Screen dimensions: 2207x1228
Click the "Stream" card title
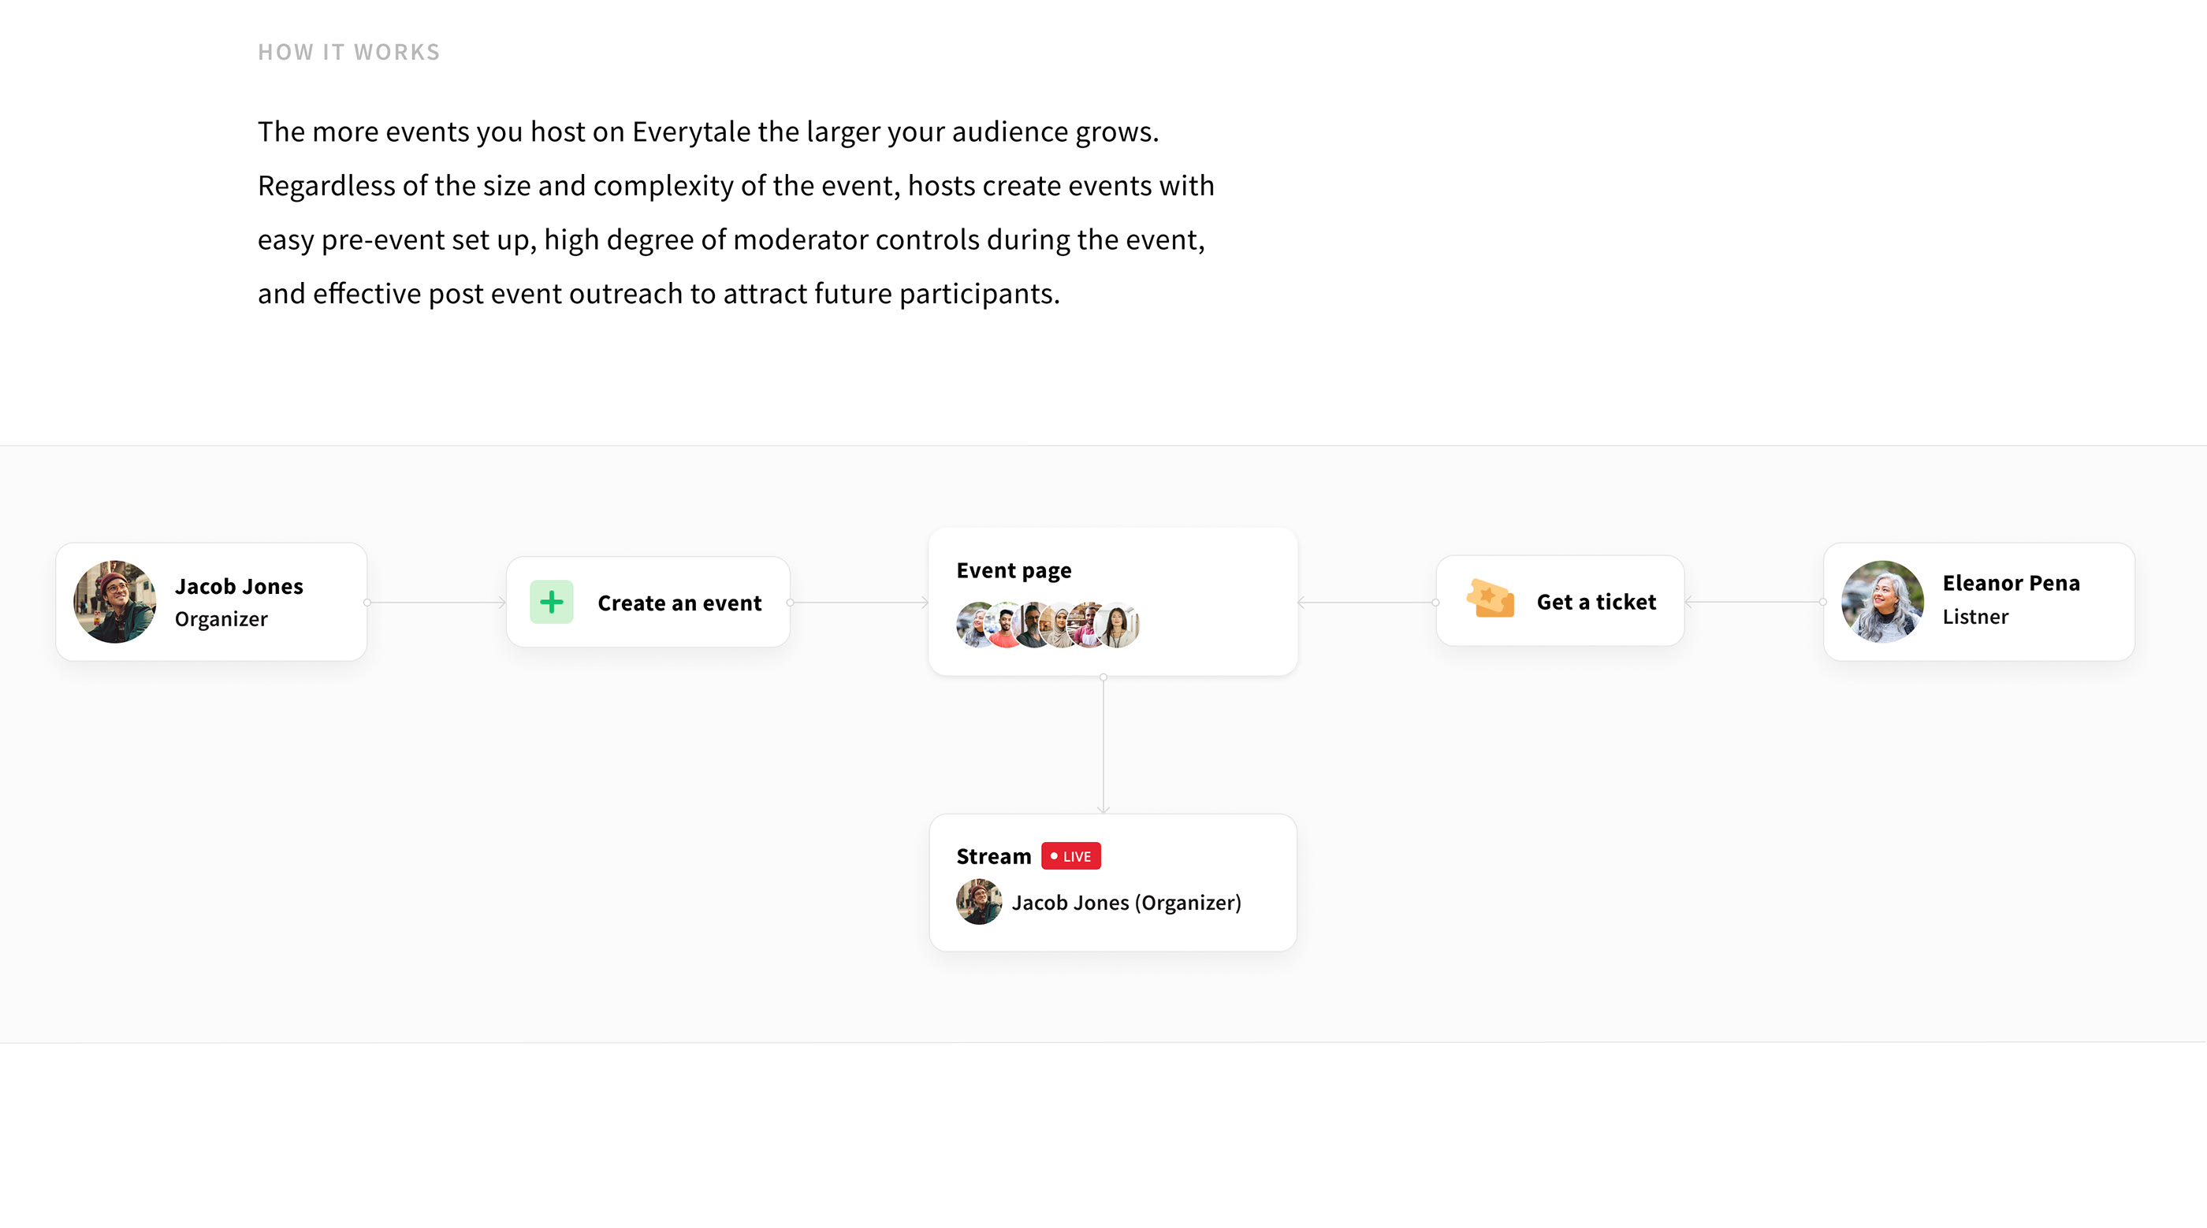pyautogui.click(x=993, y=856)
